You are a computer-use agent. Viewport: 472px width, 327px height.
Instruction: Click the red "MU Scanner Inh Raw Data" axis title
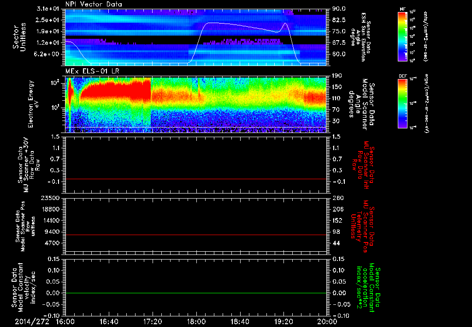point(363,165)
